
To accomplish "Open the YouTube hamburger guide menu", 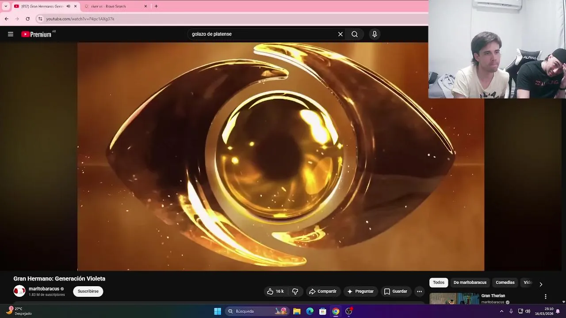I will [x=11, y=34].
